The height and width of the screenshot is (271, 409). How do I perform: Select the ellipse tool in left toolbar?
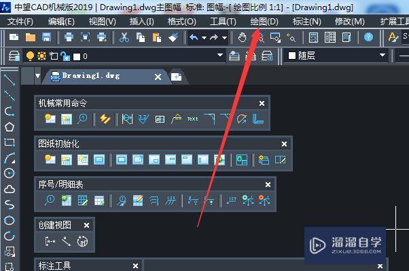[x=10, y=221]
